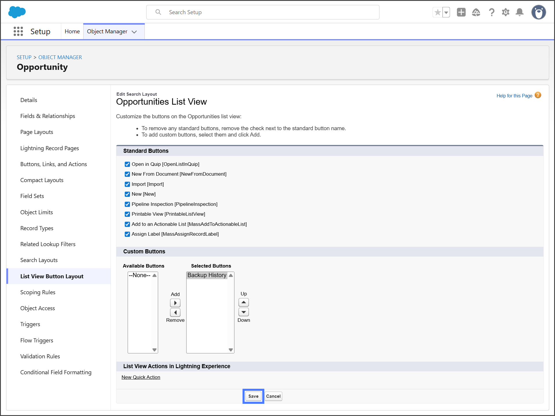555x416 pixels.
Task: Open the Help question mark icon
Action: coord(491,12)
